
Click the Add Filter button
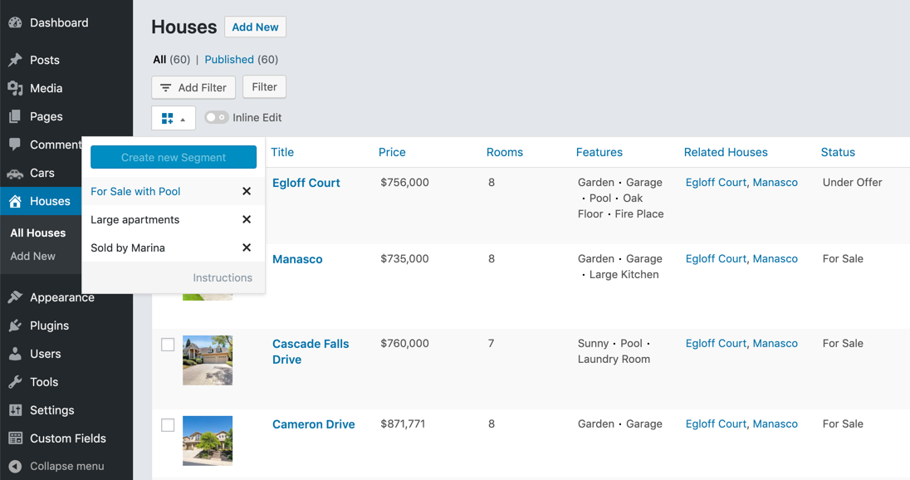(193, 88)
